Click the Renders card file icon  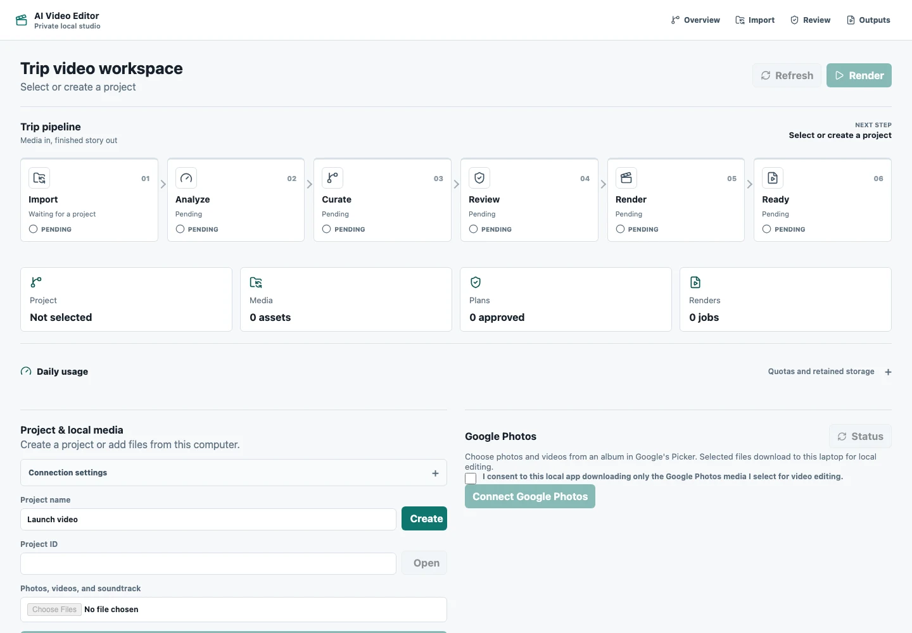tap(695, 282)
